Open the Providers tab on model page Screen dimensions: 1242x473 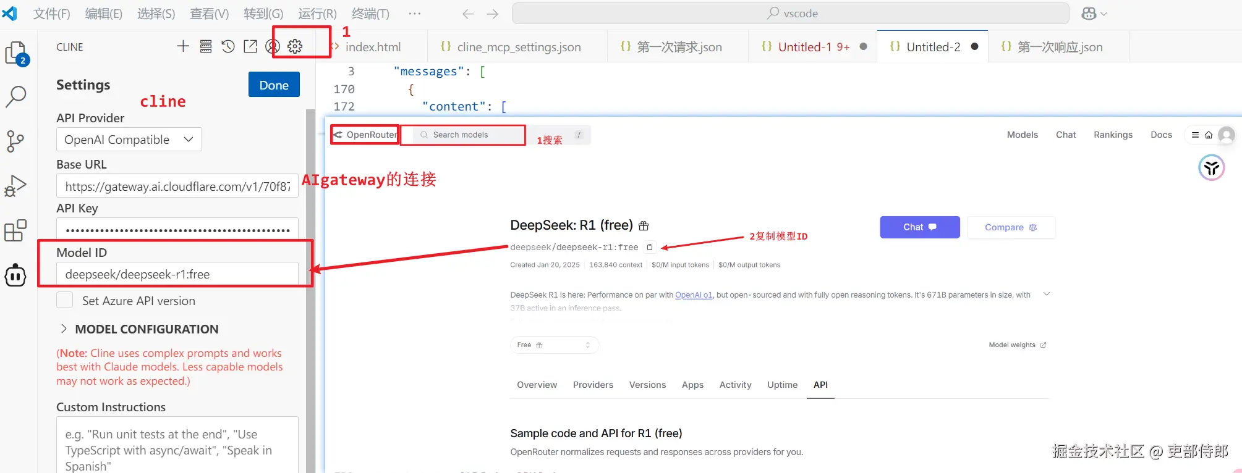pos(593,385)
